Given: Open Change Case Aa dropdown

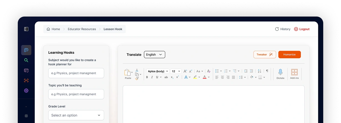Looking at the screenshot, I should pyautogui.click(x=200, y=71).
